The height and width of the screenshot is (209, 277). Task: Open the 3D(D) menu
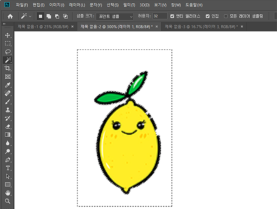[x=144, y=5]
